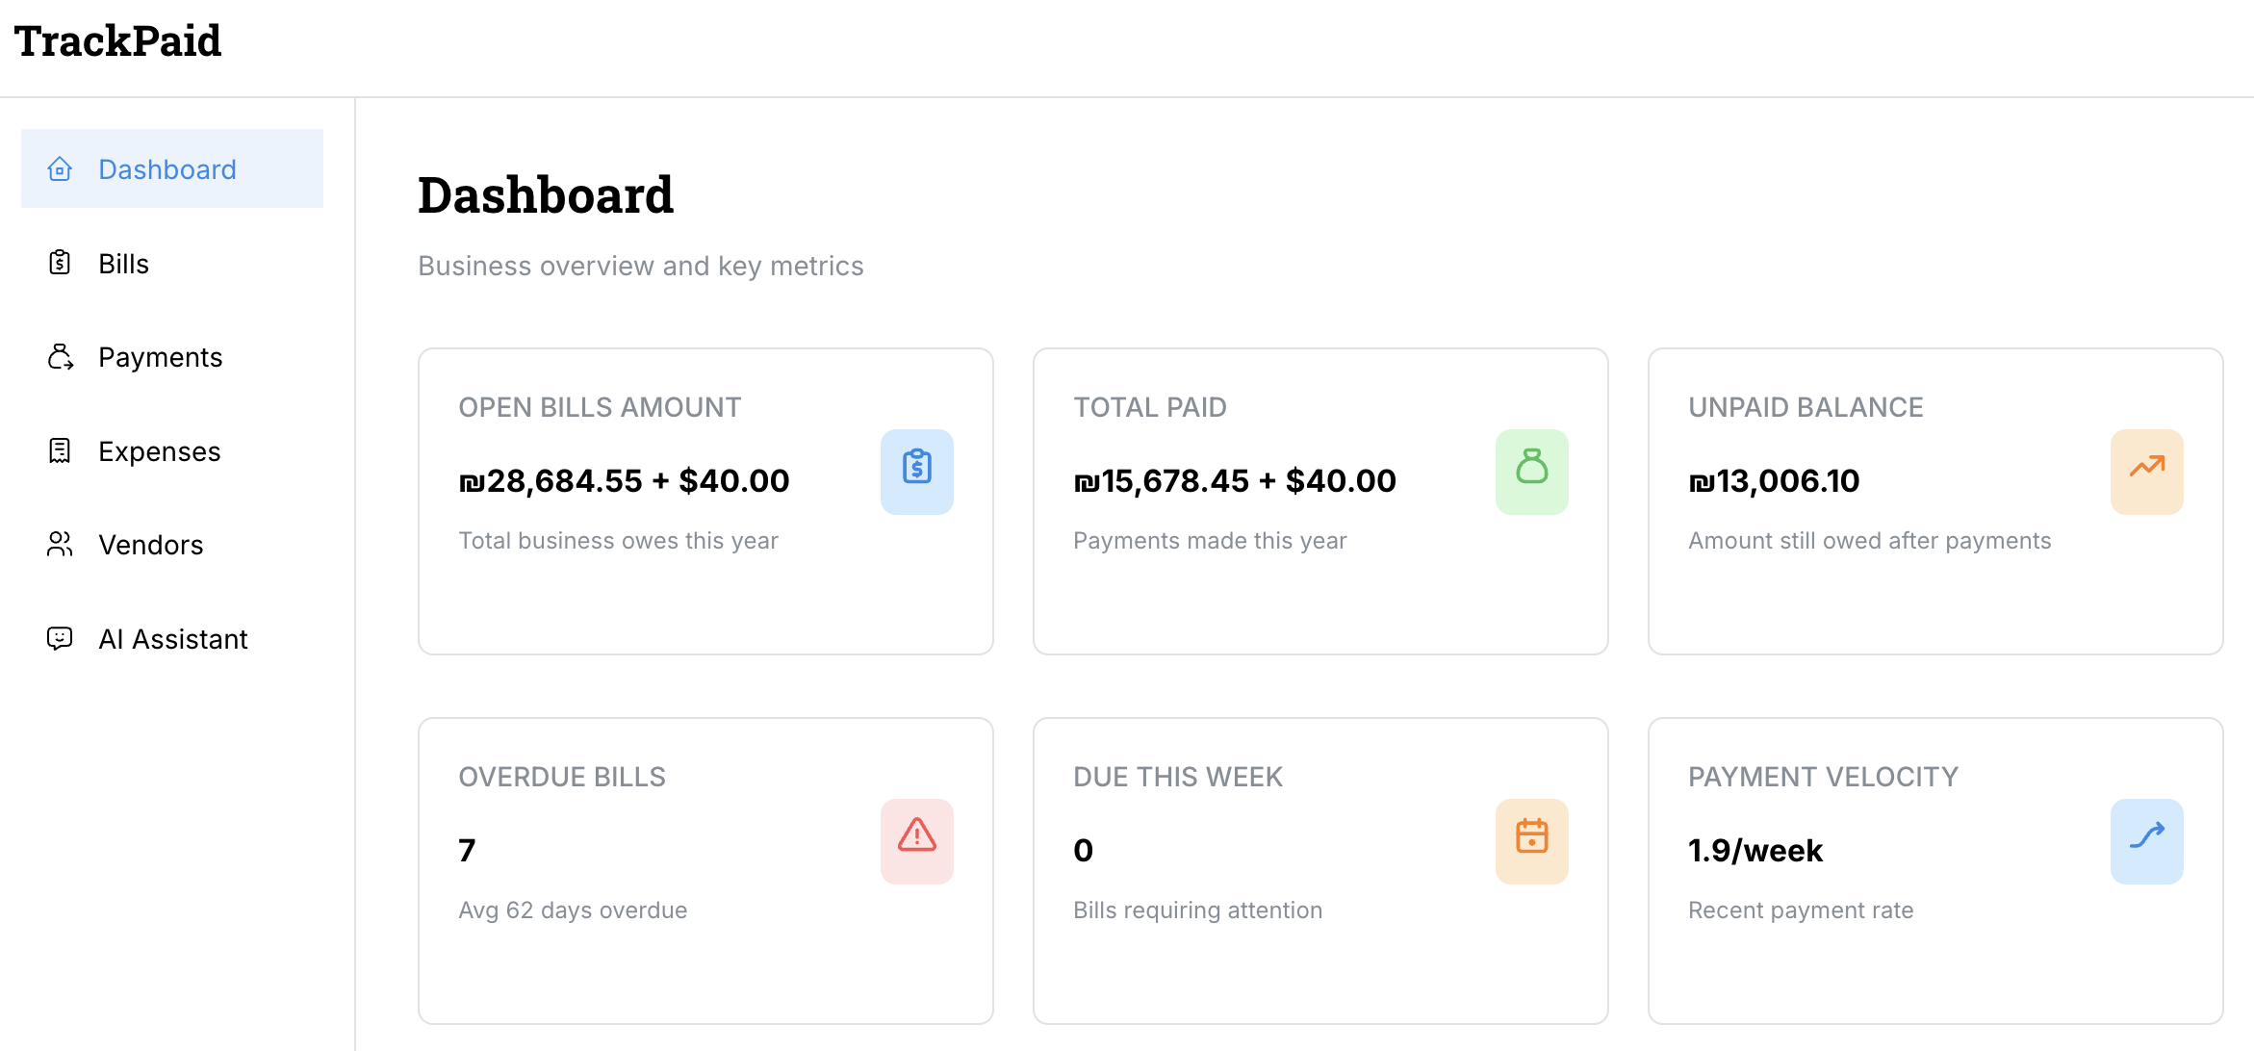
Task: Click the Payments hand-with-coin icon
Action: [x=61, y=356]
